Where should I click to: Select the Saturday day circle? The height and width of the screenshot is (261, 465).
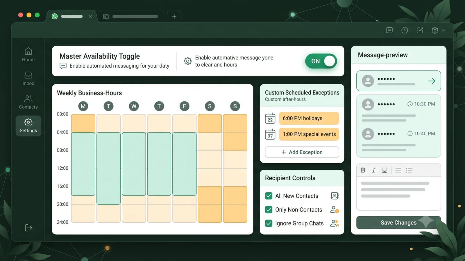click(210, 106)
